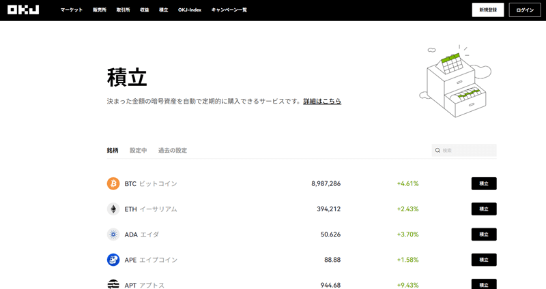Click the Aptos APT coin icon
Screen dimensions: 546x289
(113, 284)
